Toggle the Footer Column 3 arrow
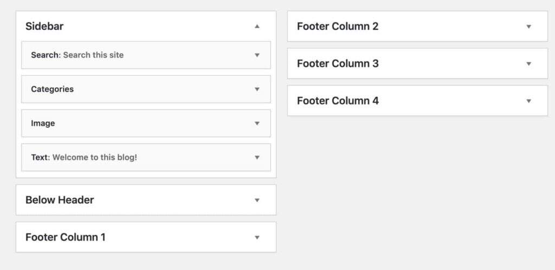This screenshot has width=555, height=270. 528,64
